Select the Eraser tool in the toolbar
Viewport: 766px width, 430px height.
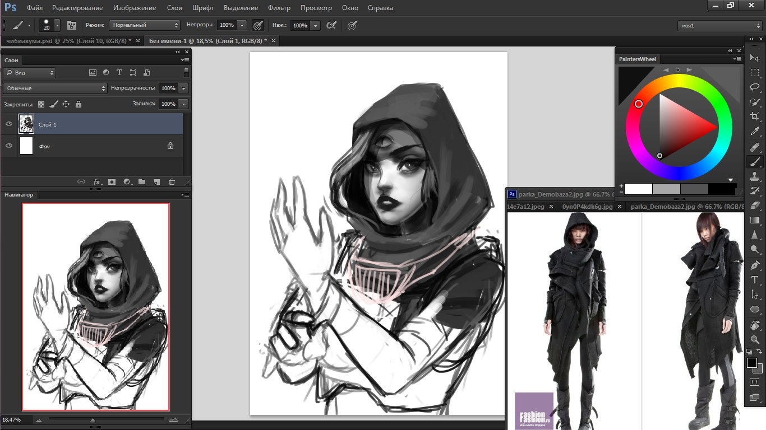[755, 205]
